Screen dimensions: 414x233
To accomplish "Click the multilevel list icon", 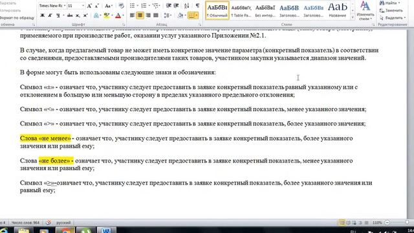I will (x=155, y=6).
